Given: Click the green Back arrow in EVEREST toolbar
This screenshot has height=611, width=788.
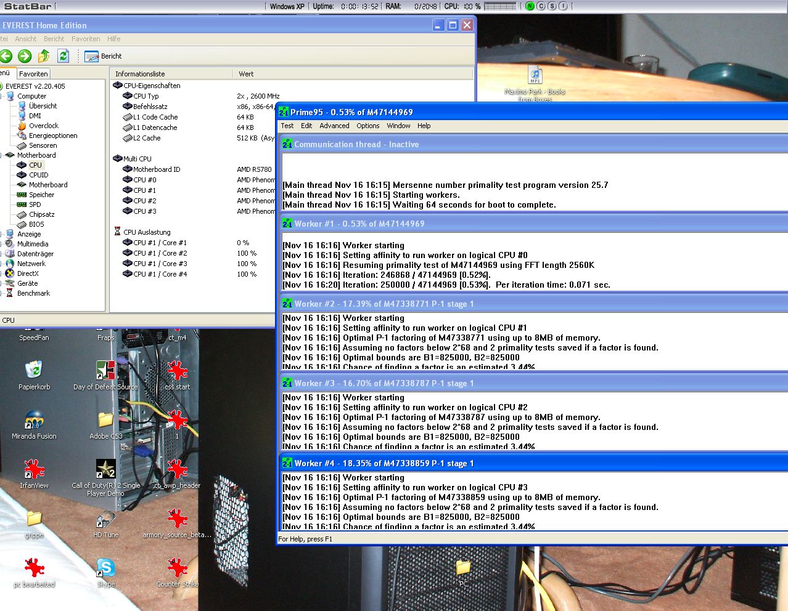Looking at the screenshot, I should coord(6,56).
